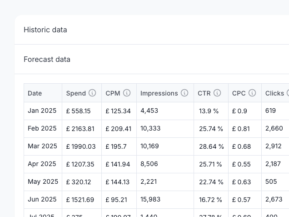The width and height of the screenshot is (289, 217).
Task: Click the CPM column info icon
Action: coord(127,93)
